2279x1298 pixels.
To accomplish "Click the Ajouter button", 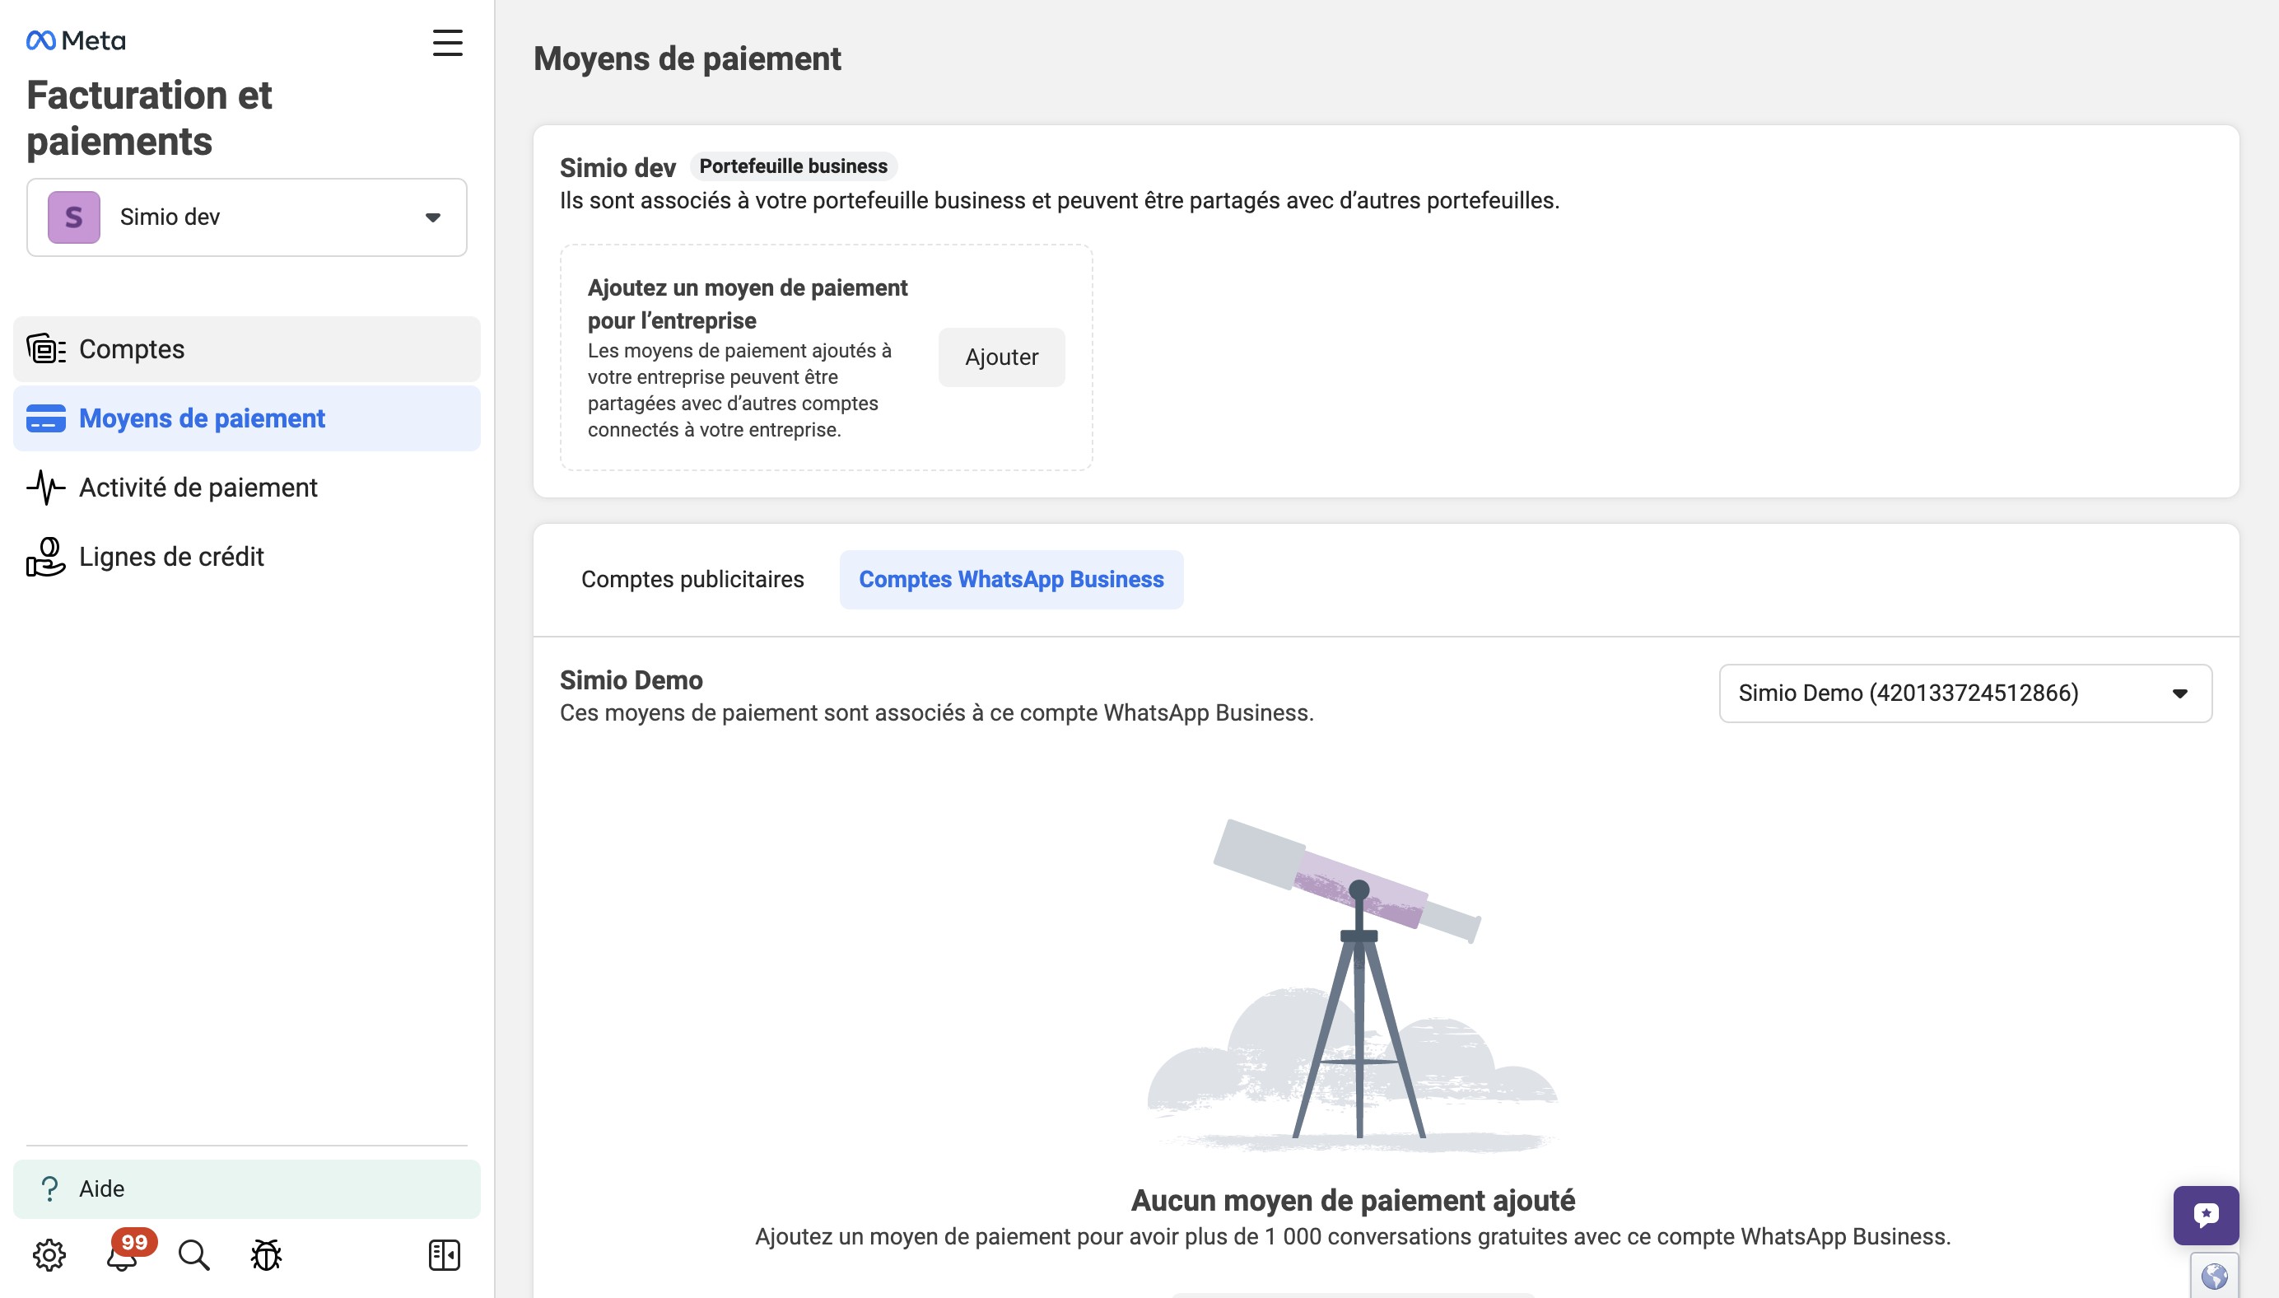I will click(x=1000, y=357).
